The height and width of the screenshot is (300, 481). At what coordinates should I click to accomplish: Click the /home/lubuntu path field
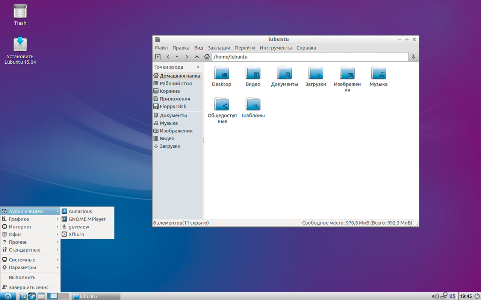pos(310,57)
